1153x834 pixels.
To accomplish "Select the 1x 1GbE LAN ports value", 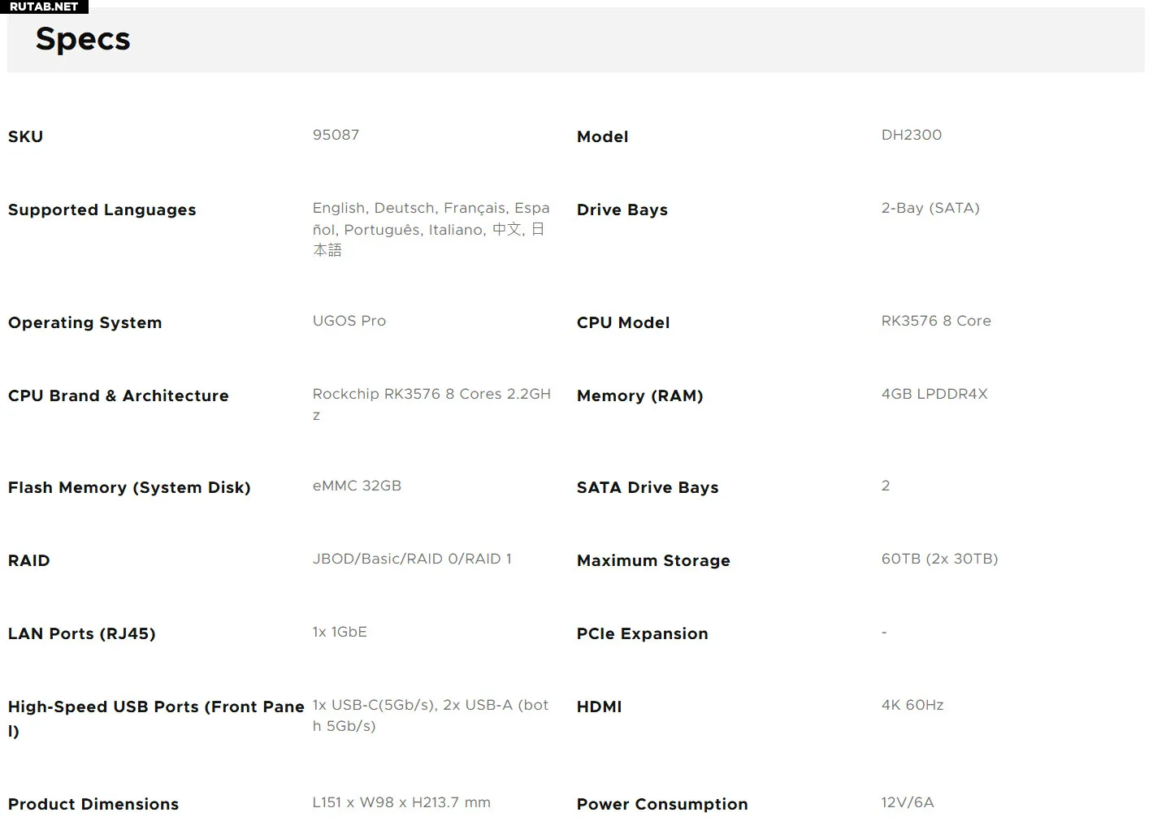I will (340, 632).
